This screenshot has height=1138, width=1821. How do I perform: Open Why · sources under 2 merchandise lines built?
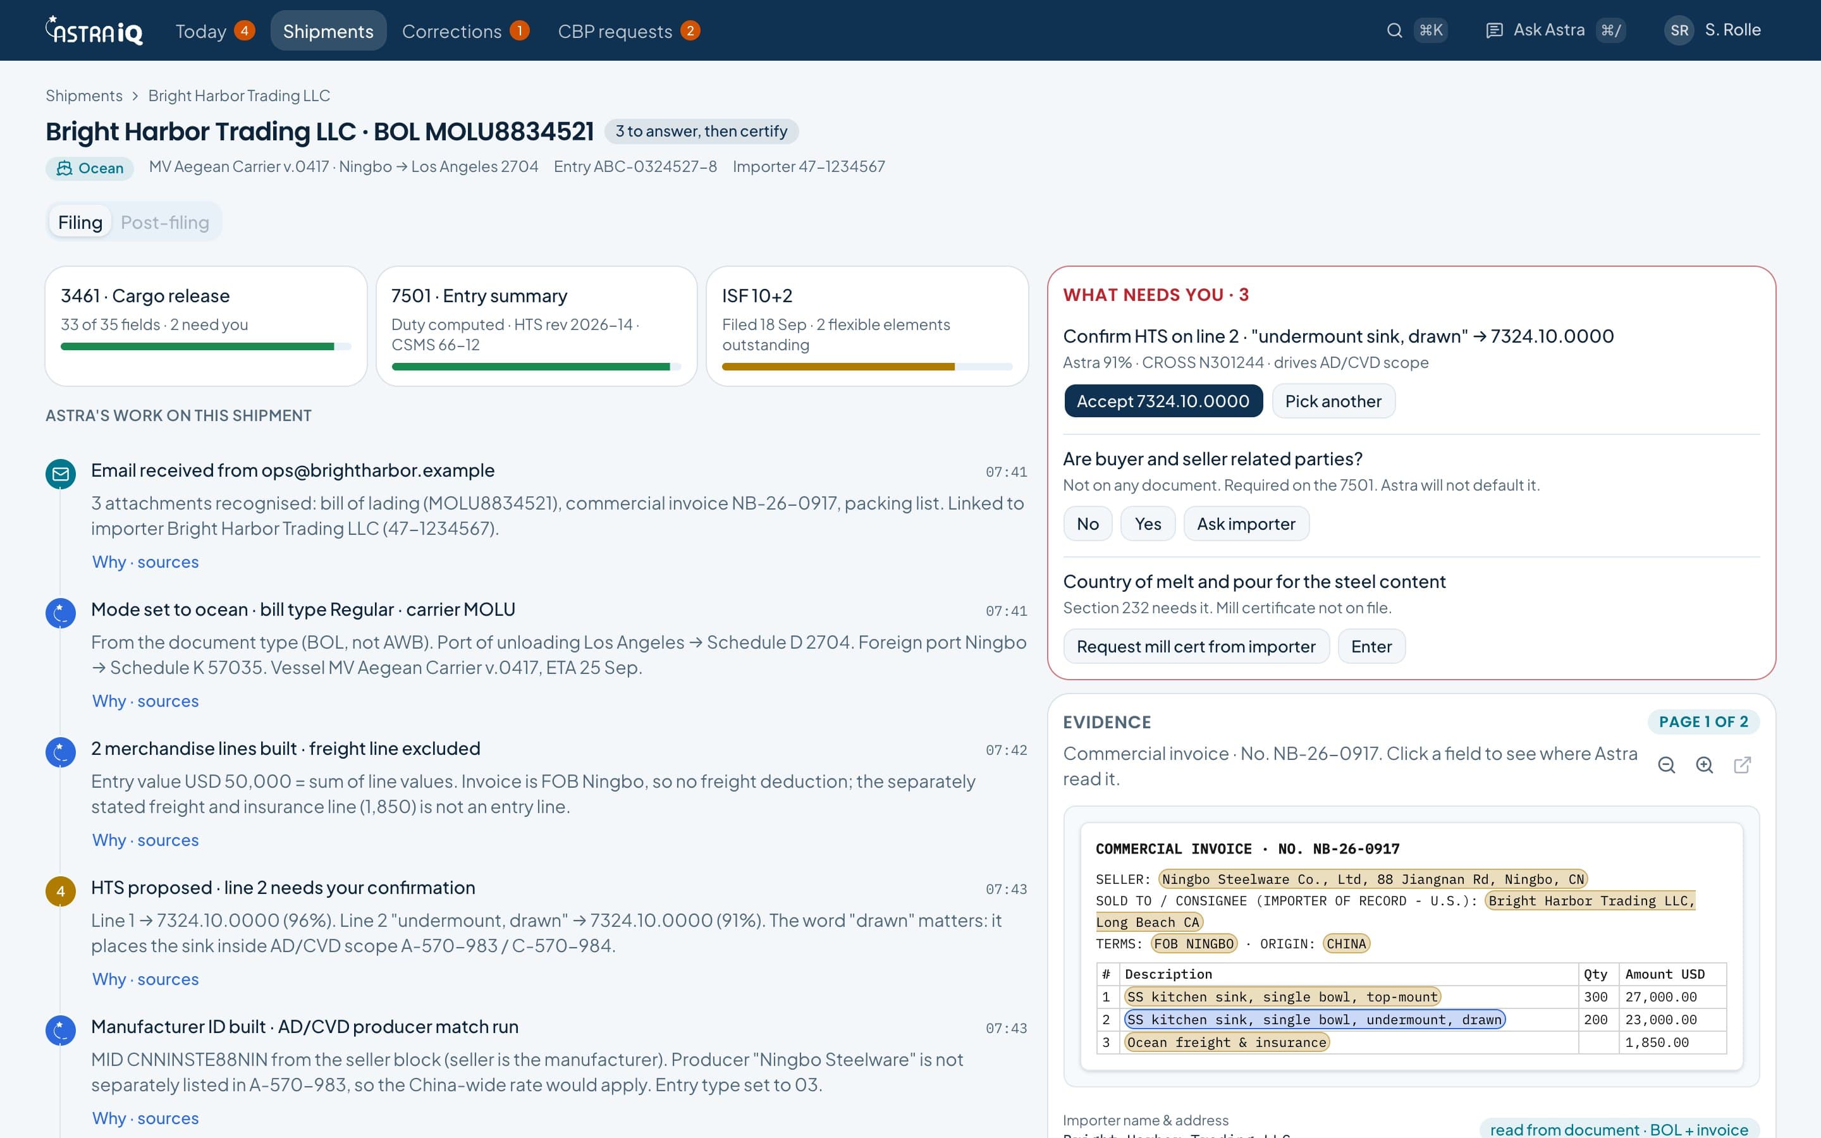point(145,841)
